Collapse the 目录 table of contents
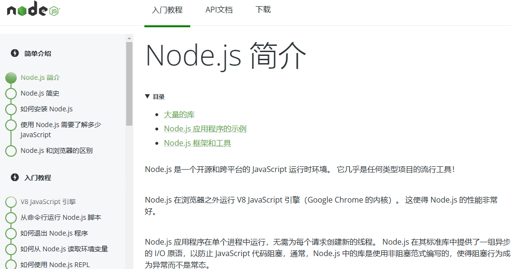Image resolution: width=511 pixels, height=269 pixels. tap(148, 97)
